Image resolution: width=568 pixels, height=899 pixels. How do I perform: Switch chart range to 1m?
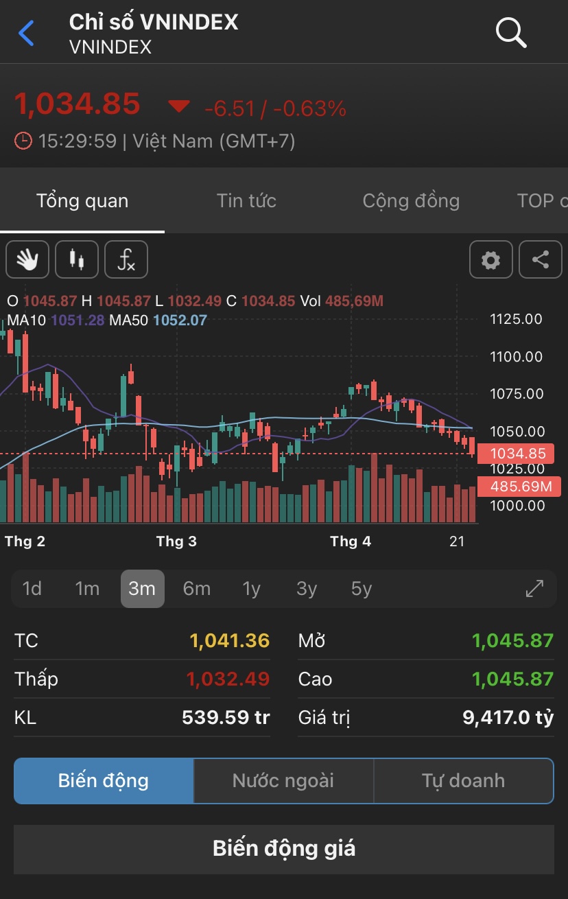click(x=87, y=589)
